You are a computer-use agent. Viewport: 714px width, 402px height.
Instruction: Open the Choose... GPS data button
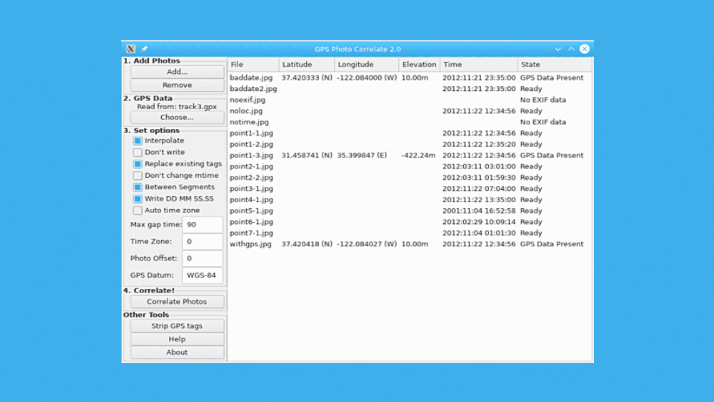[x=177, y=117]
